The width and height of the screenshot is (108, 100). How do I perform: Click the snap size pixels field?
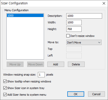[x=41, y=75]
